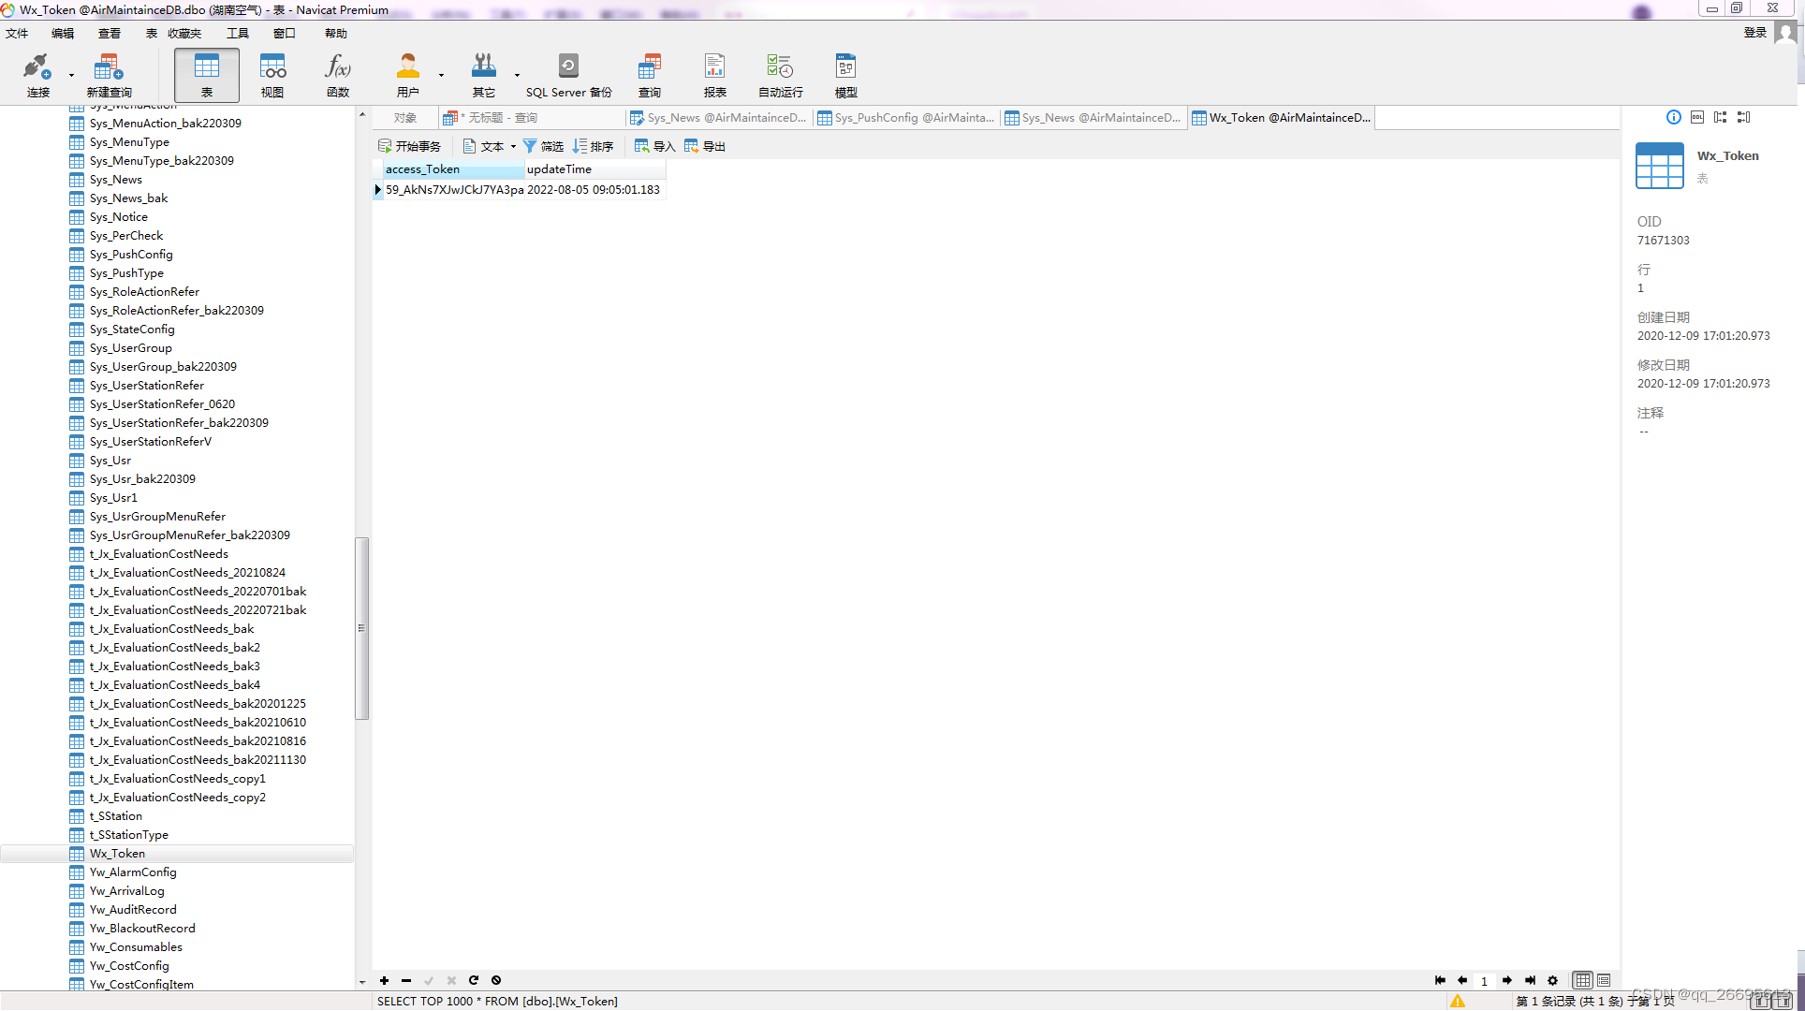Open the 模型 model tool
The width and height of the screenshot is (1805, 1011).
[x=845, y=75]
